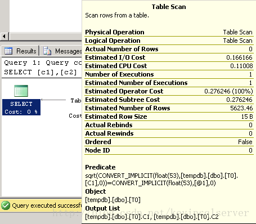Click the SELECT [c1],[c2] query text
This screenshot has height=224, width=256.
(41, 72)
